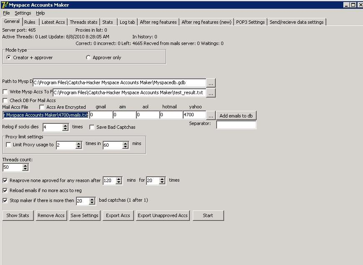Open the Threads stats tab

[83, 22]
